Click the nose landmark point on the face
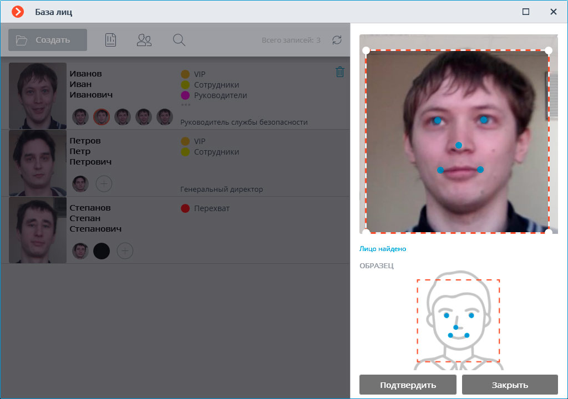This screenshot has width=568, height=399. click(459, 145)
